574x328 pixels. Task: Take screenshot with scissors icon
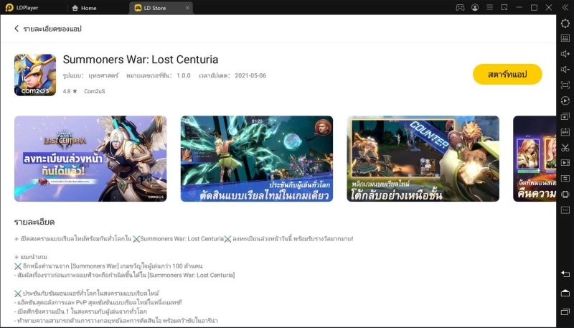point(565,148)
